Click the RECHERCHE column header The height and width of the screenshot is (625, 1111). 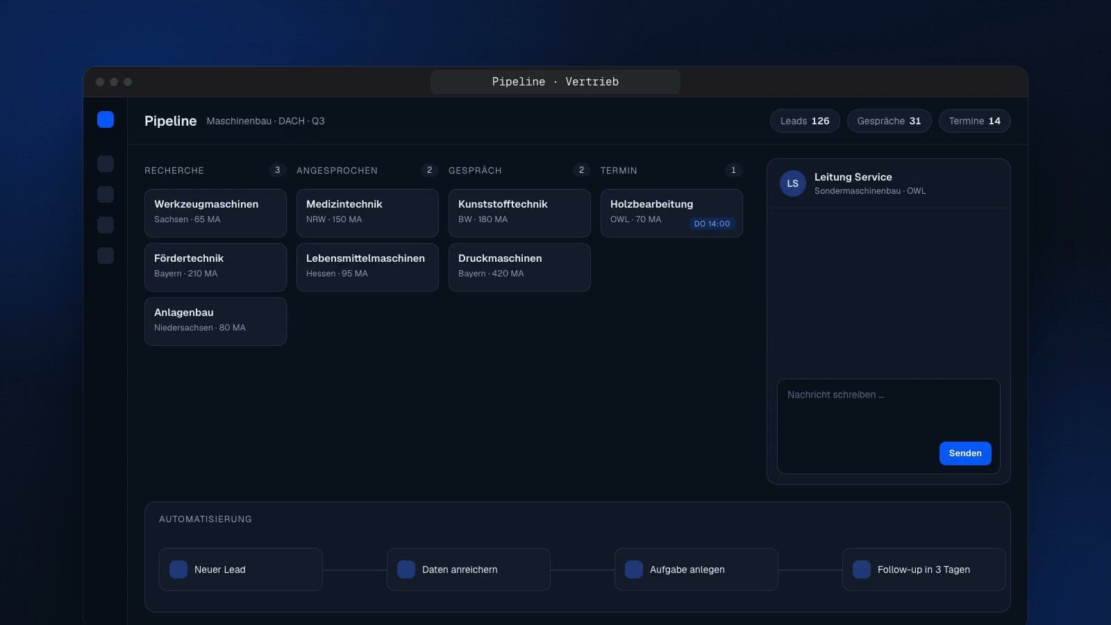[x=174, y=171]
